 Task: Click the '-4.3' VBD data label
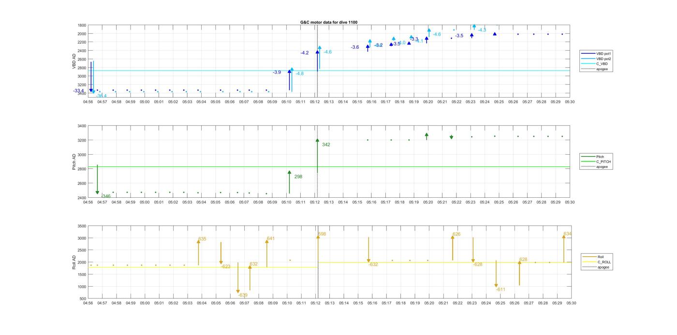(x=482, y=30)
